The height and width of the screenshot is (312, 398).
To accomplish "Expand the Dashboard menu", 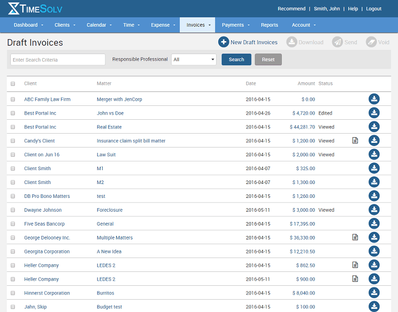I will 28,25.
